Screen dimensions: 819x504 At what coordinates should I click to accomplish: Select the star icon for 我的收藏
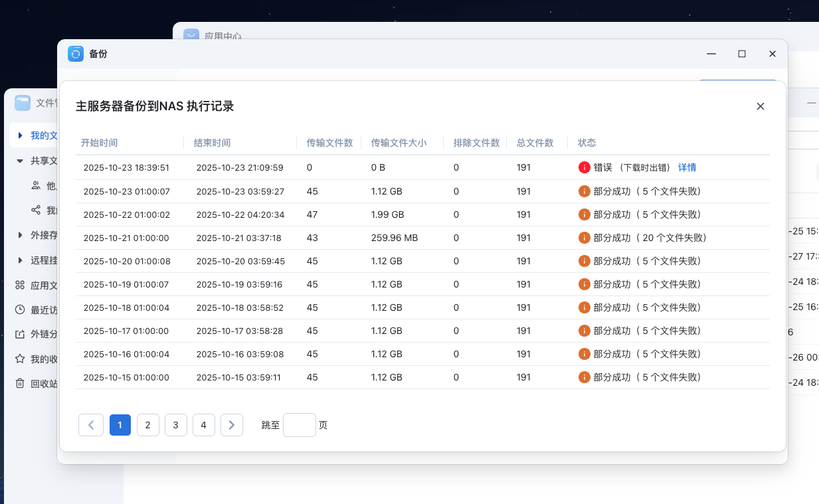20,359
